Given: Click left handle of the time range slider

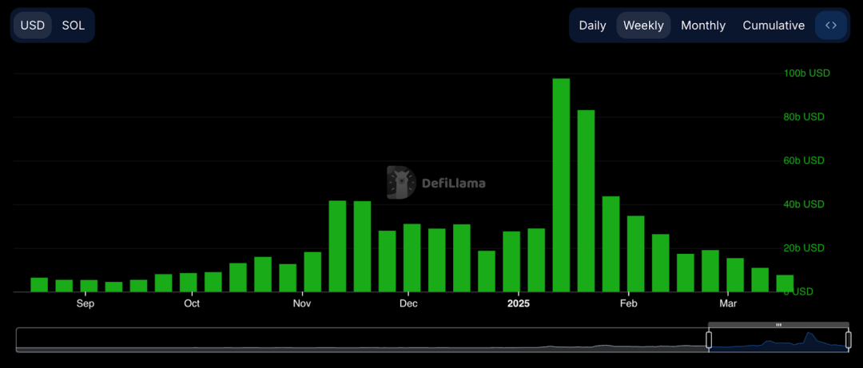Looking at the screenshot, I should tap(709, 340).
